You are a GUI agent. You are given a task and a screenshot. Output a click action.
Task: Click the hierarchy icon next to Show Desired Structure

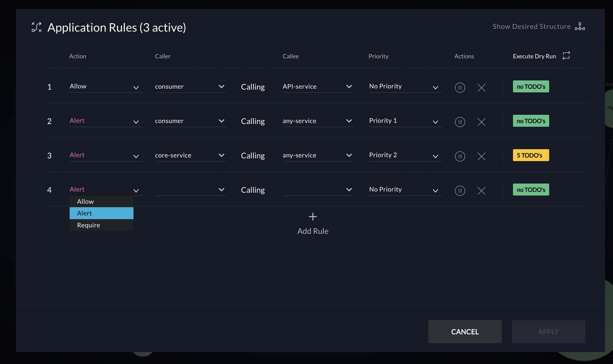580,26
